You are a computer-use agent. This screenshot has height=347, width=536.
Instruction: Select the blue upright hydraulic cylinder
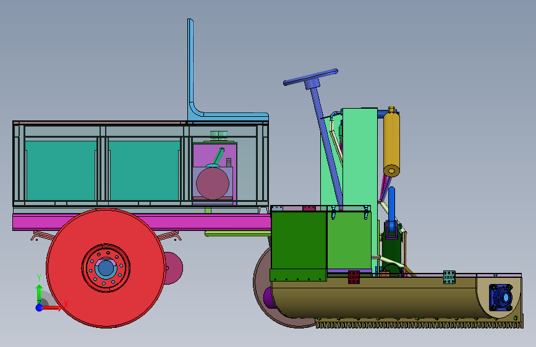tap(391, 209)
